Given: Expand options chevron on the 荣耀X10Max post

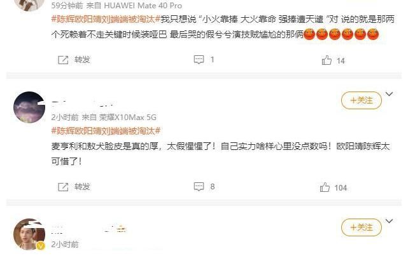Looking at the screenshot, I should point(389,94).
